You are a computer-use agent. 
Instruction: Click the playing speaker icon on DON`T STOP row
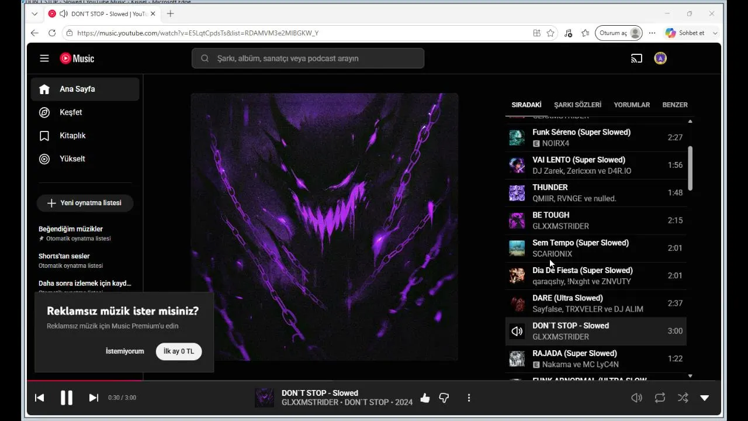pos(517,331)
